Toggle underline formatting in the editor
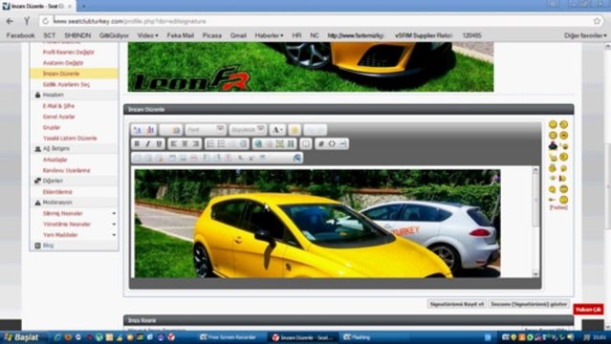The image size is (611, 344). point(159,143)
